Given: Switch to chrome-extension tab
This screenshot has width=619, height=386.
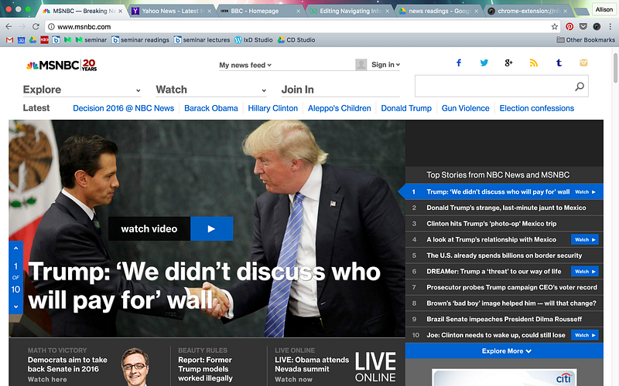Looking at the screenshot, I should click(x=528, y=11).
